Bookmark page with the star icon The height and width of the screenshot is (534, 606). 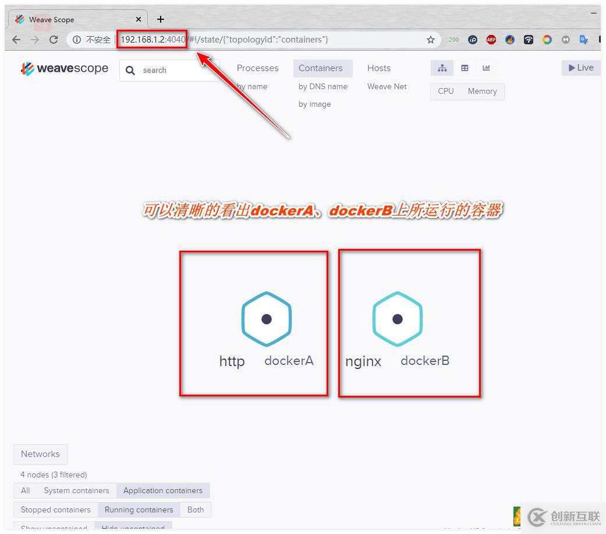coord(431,40)
